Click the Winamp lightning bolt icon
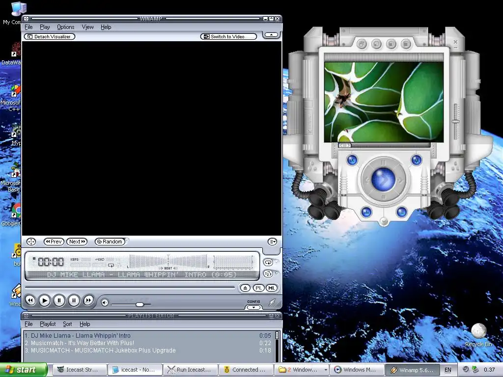This screenshot has height=377, width=503. tap(272, 302)
